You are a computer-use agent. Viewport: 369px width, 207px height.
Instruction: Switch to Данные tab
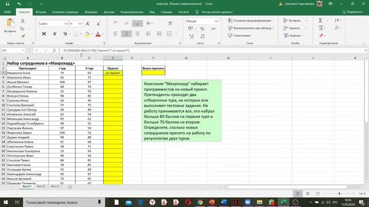tap(109, 12)
